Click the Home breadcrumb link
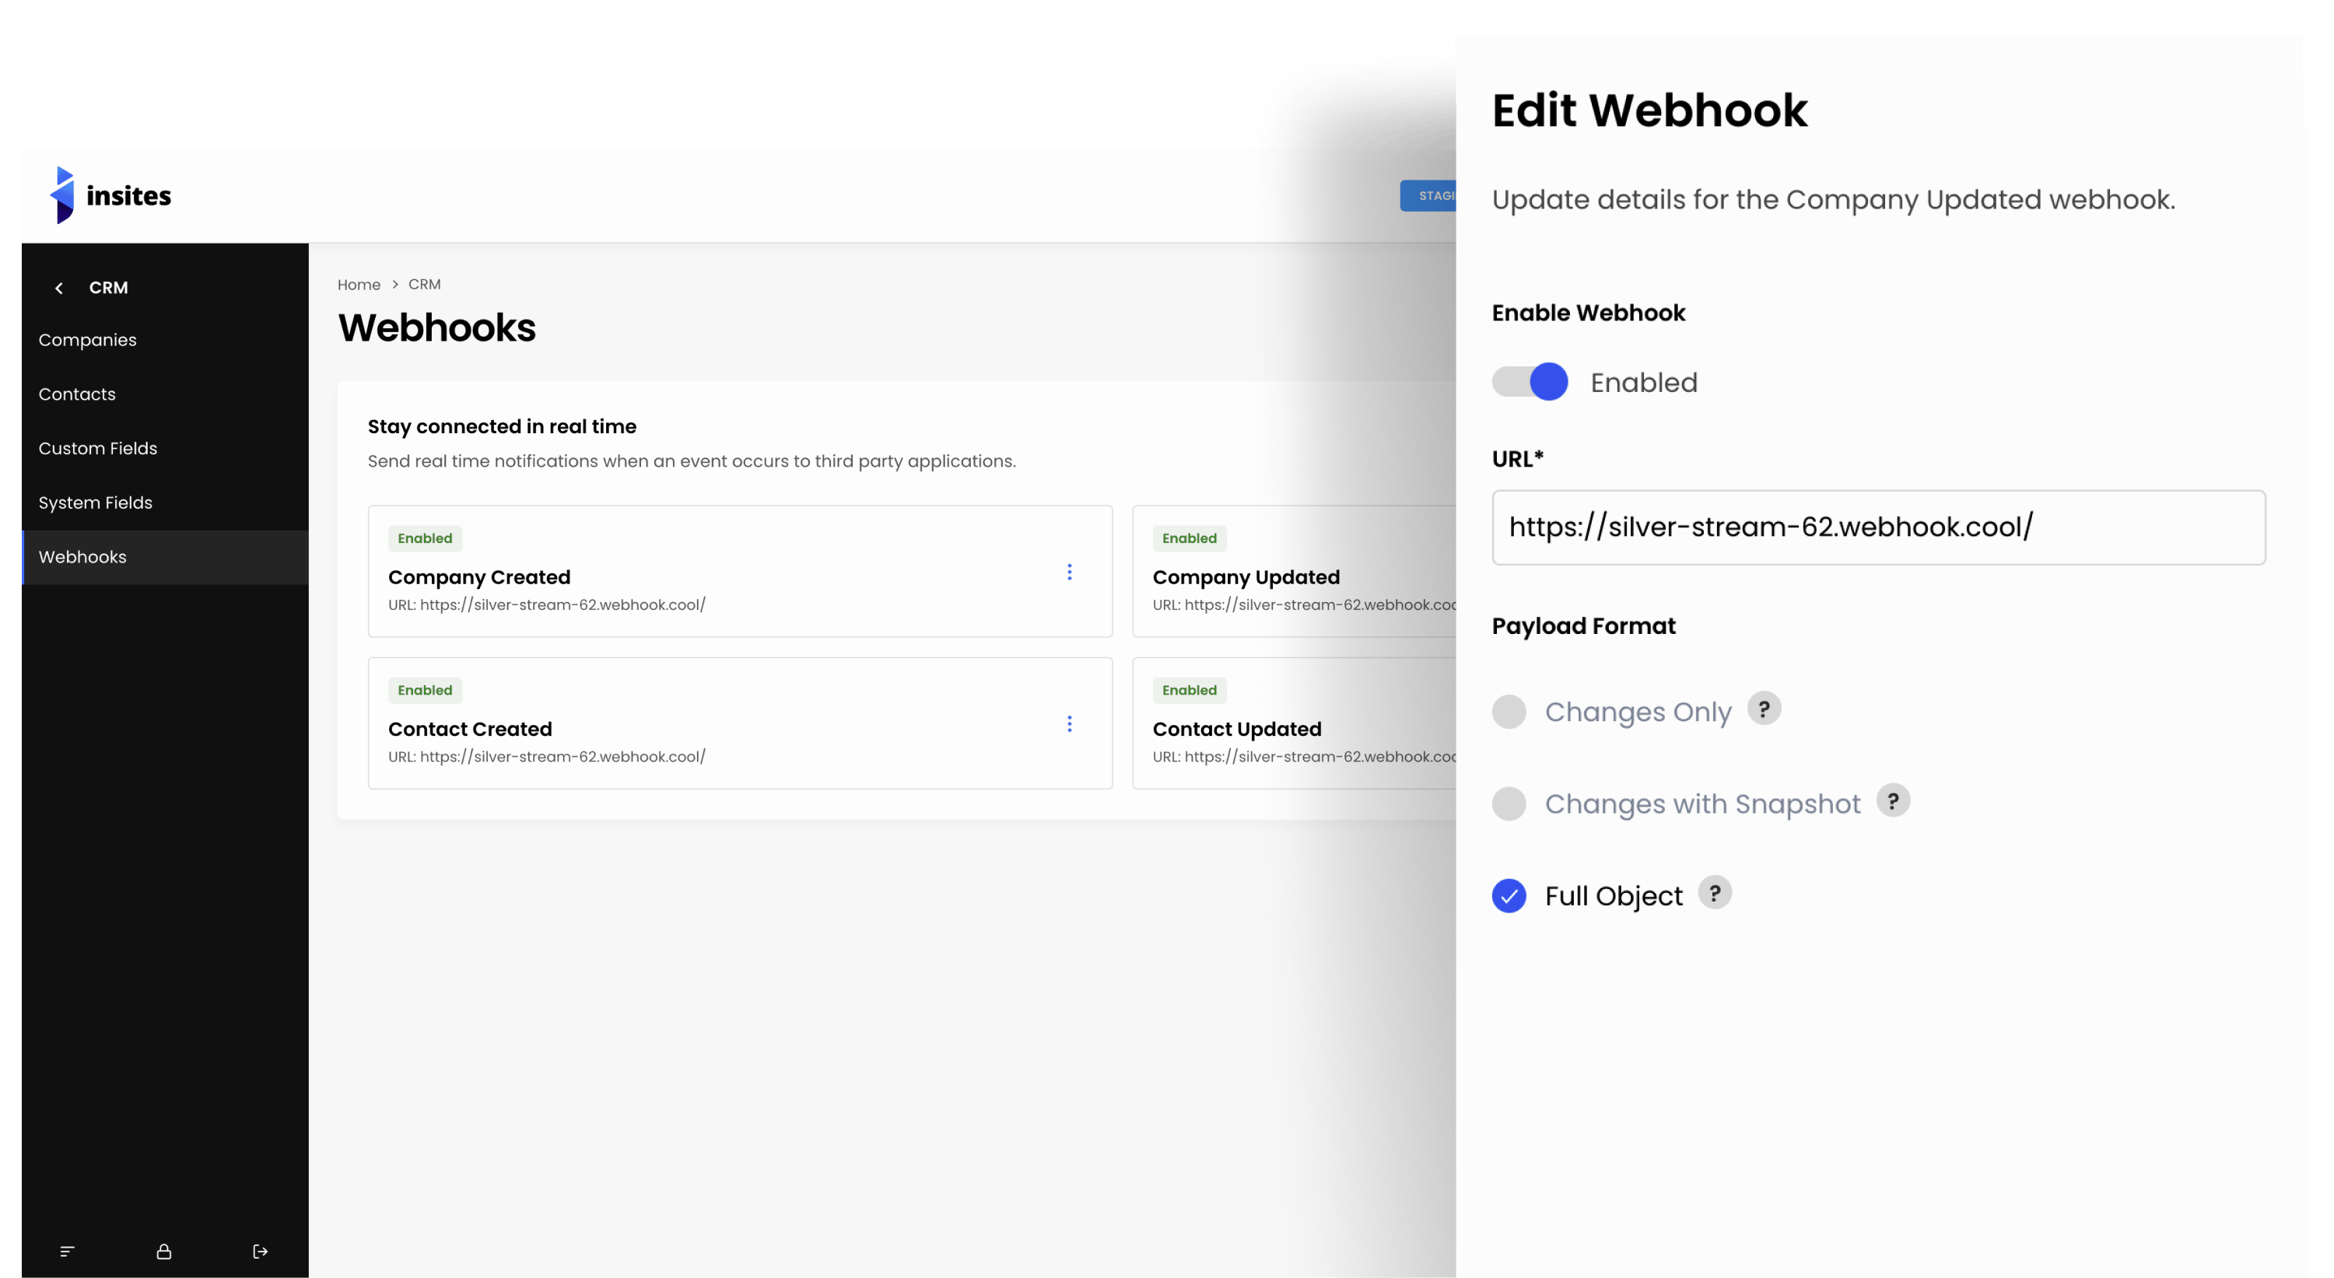The image size is (2334, 1278). [x=359, y=285]
